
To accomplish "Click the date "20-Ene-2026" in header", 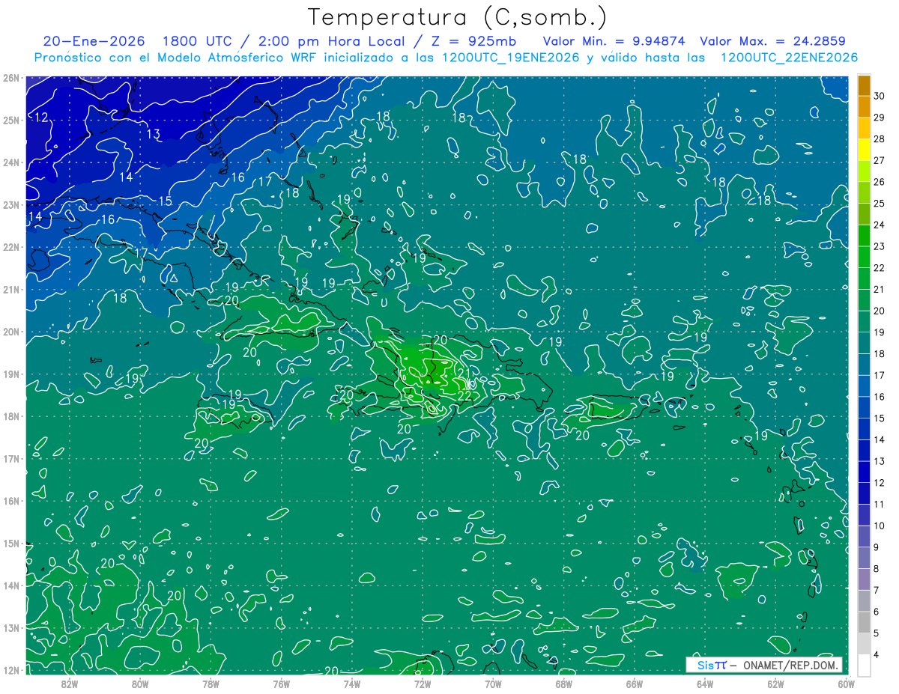I will tap(94, 41).
